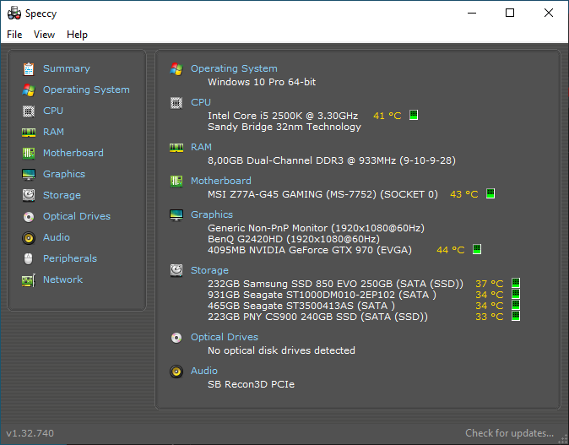This screenshot has width=569, height=445.
Task: Open the Motherboard heading link in summary
Action: point(221,181)
